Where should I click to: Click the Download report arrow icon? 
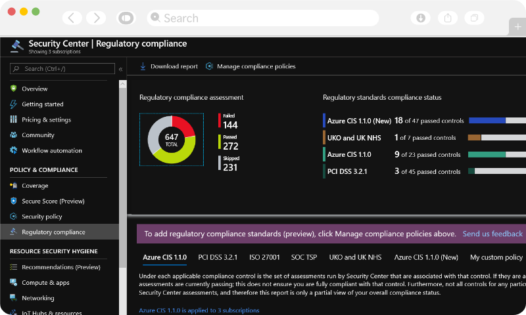click(143, 66)
